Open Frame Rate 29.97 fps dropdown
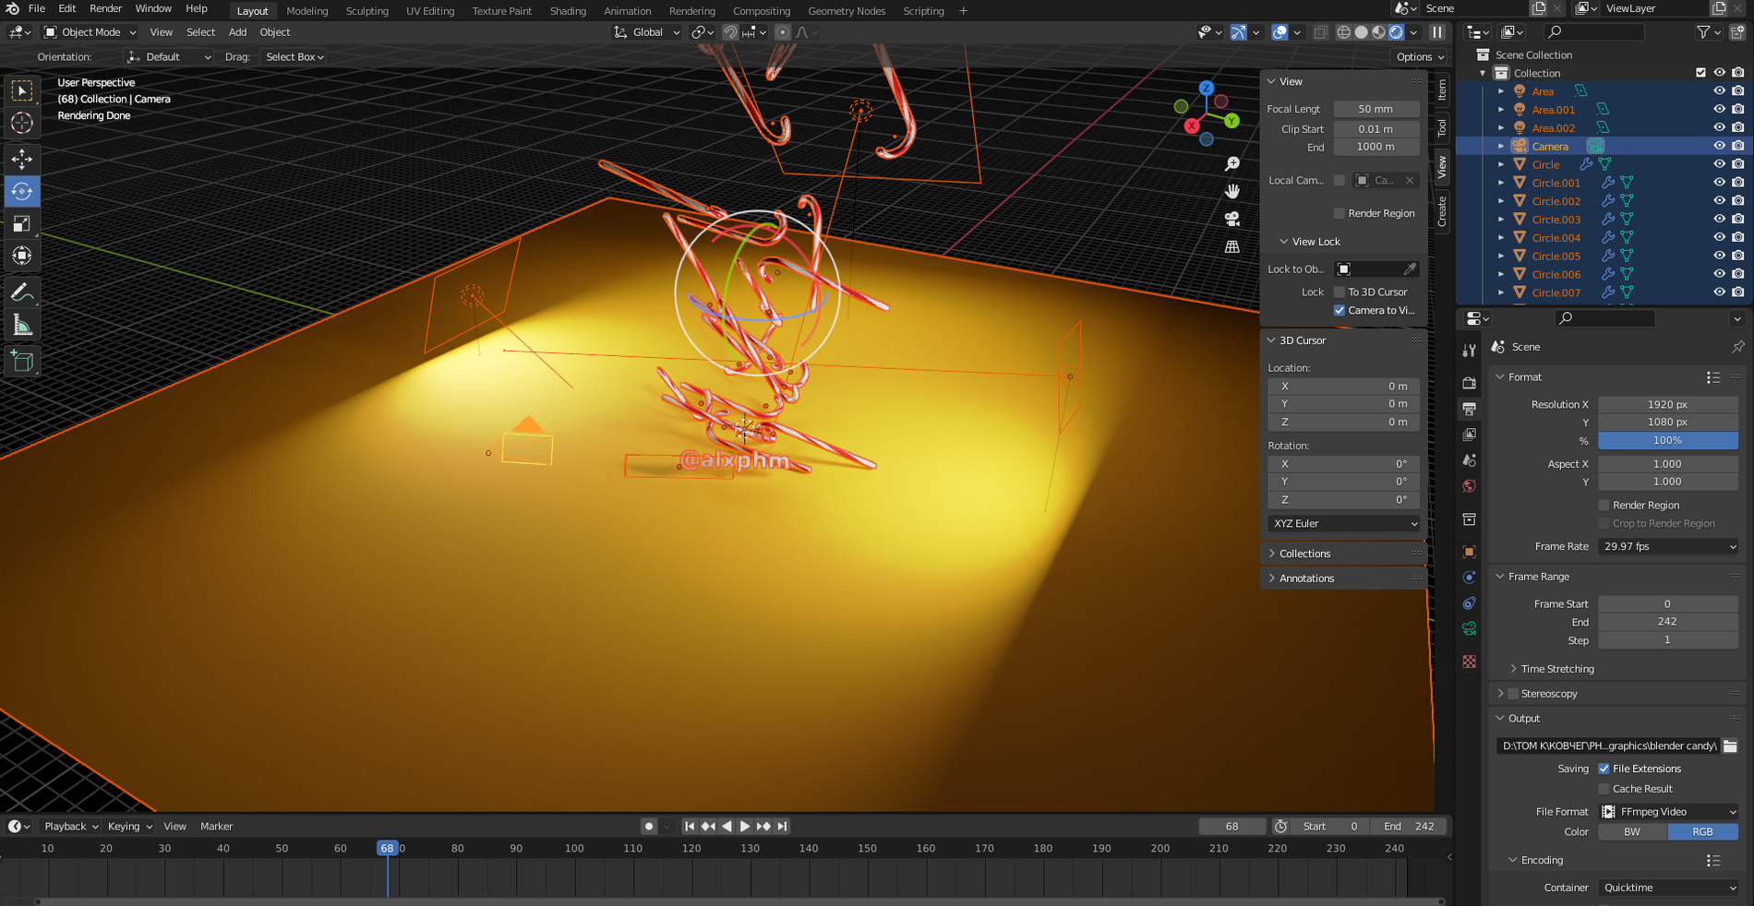 tap(1668, 546)
